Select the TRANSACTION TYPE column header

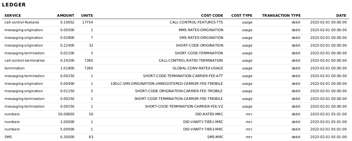coord(281,15)
